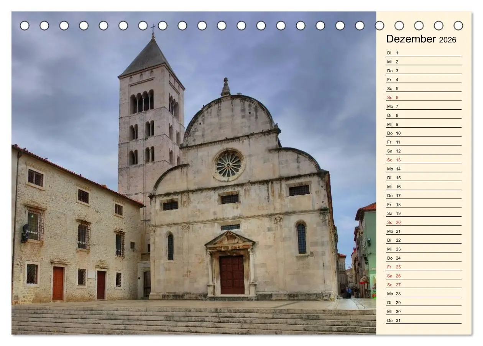The height and width of the screenshot is (346, 483).
Task: Select the 'Mi 30' calendar row
Action: [x=424, y=312]
